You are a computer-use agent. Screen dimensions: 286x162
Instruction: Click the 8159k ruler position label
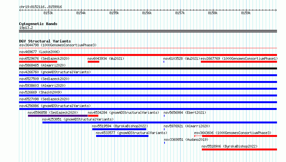click(246, 13)
